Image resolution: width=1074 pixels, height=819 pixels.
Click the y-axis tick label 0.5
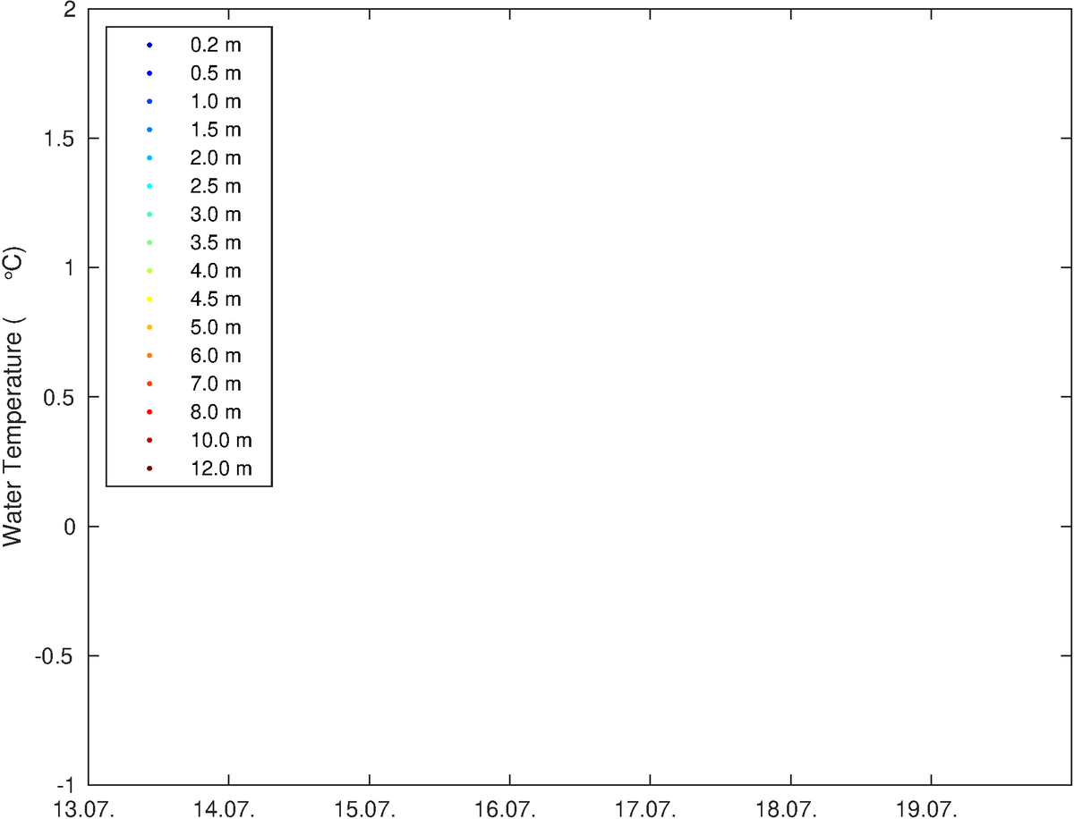pos(61,397)
